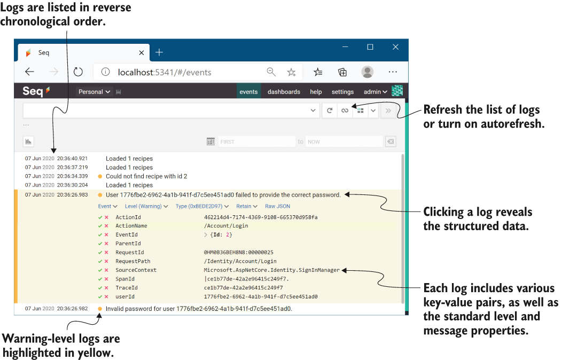The image size is (562, 360).
Task: Open the Personal workspace dropdown
Action: [x=94, y=92]
